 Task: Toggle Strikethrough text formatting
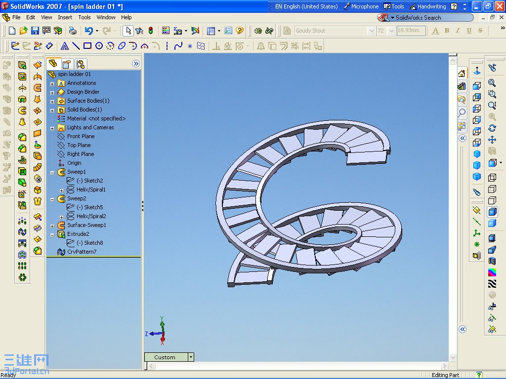pos(480,31)
